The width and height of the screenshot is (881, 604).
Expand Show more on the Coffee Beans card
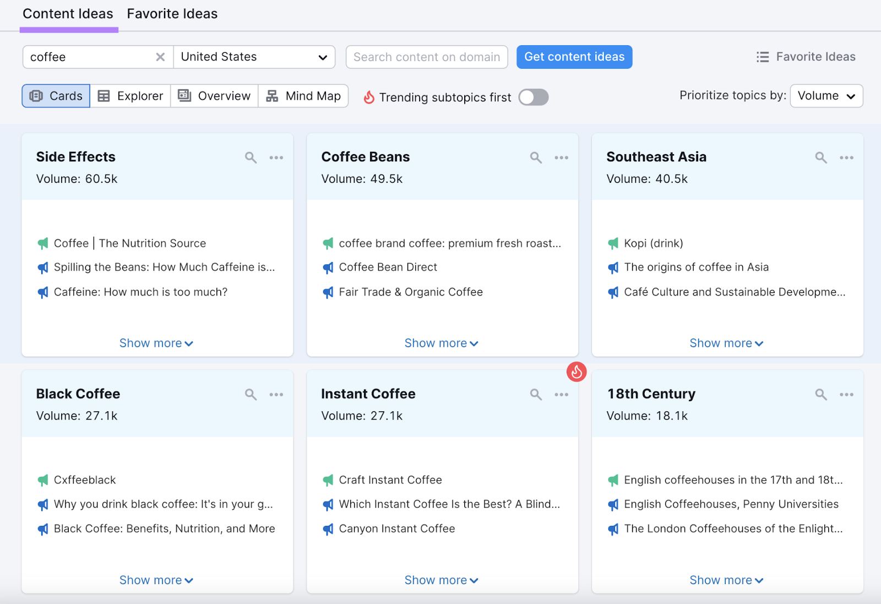coord(442,342)
